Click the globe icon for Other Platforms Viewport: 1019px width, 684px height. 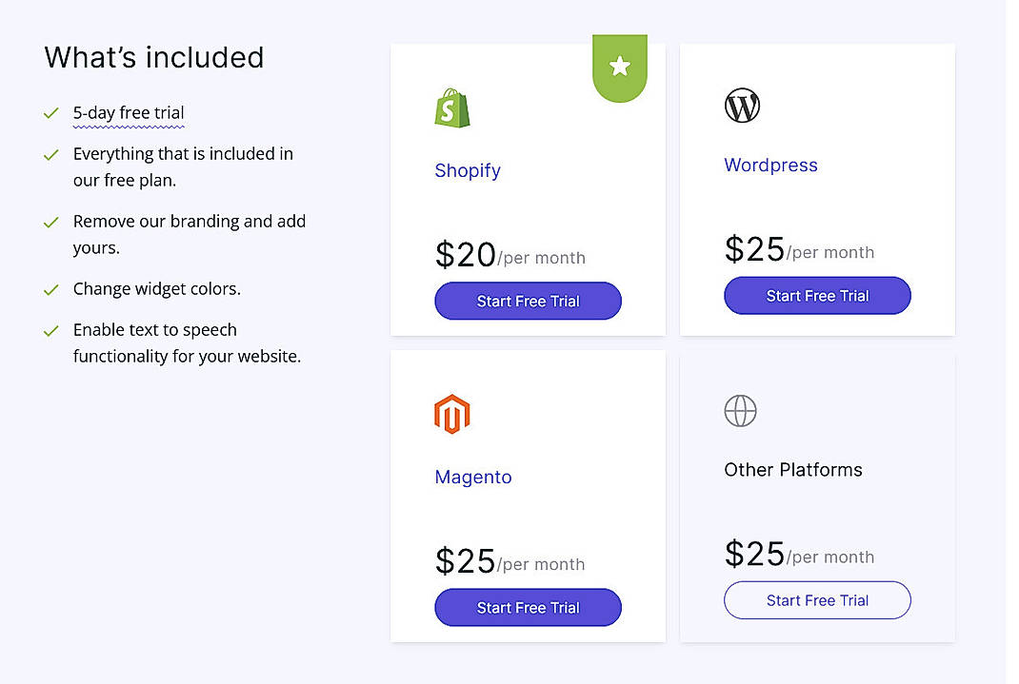point(741,411)
